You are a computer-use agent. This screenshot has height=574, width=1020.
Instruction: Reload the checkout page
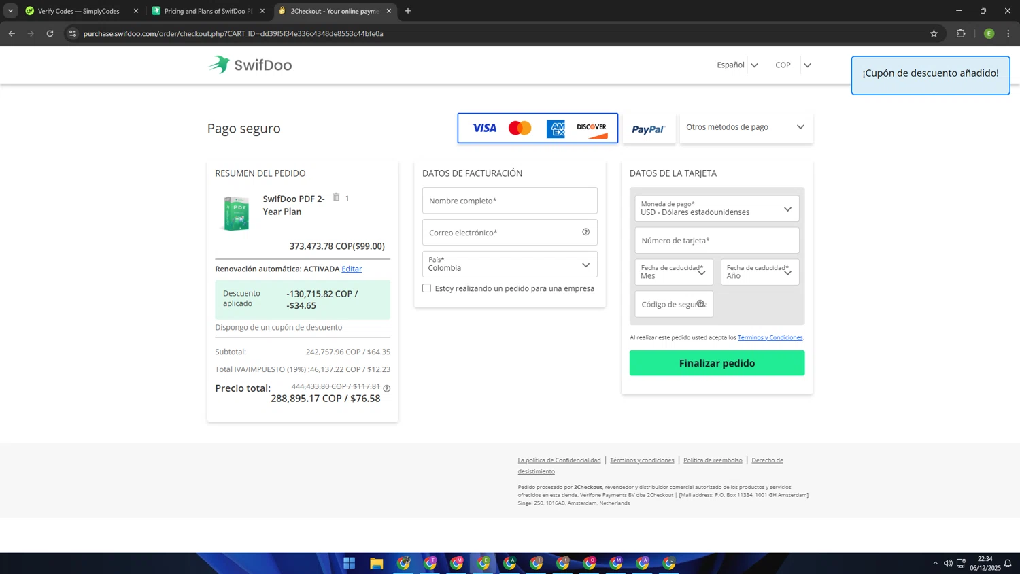pyautogui.click(x=50, y=33)
